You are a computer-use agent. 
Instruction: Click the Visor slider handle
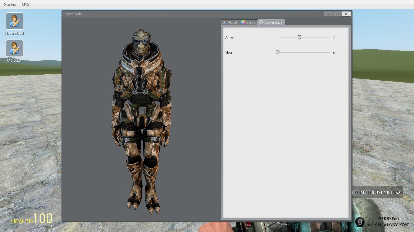click(x=278, y=53)
